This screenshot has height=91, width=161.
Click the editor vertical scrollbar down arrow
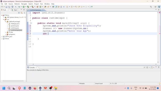tap(158, 62)
